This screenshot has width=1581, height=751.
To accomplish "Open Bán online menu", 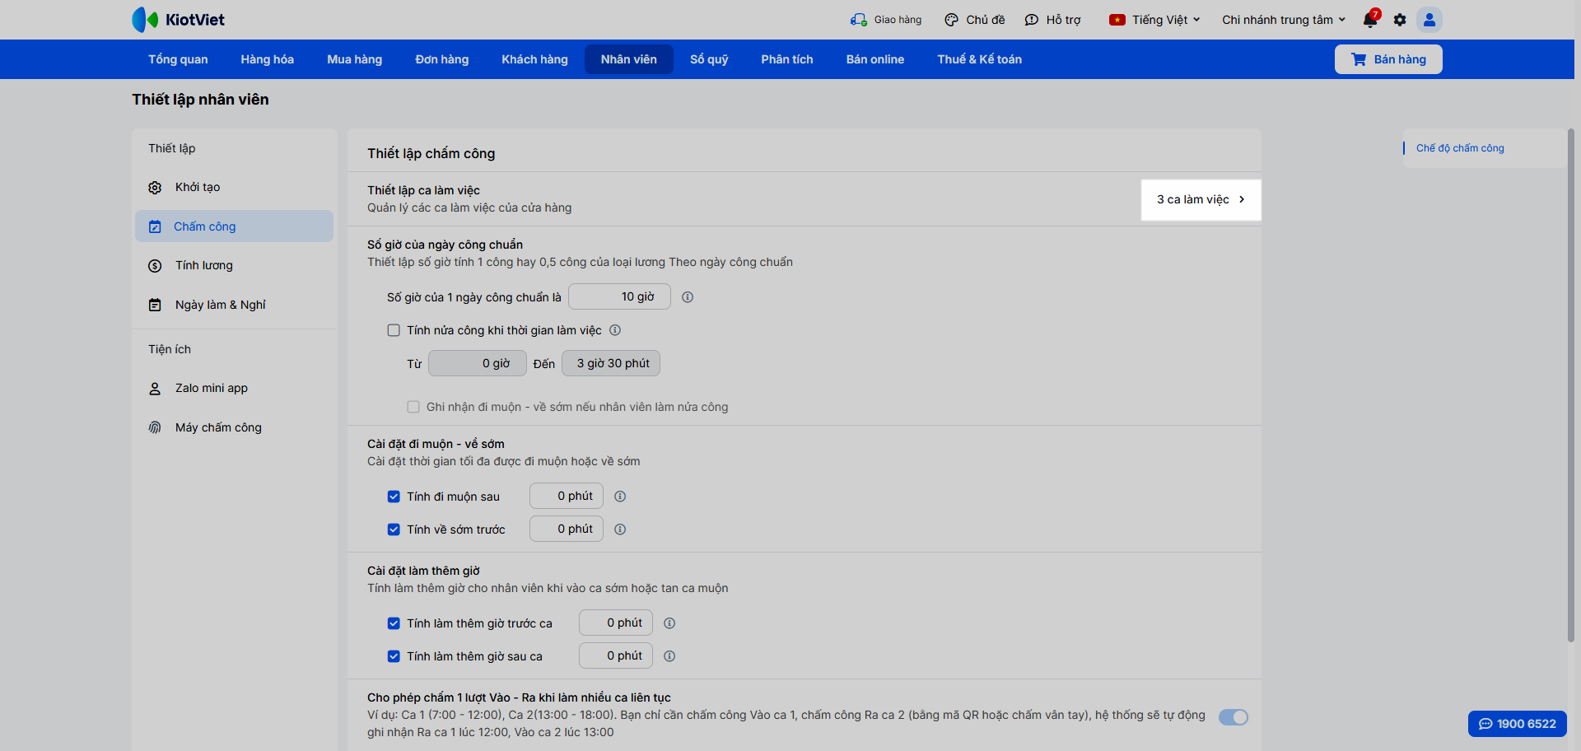I will pyautogui.click(x=874, y=59).
